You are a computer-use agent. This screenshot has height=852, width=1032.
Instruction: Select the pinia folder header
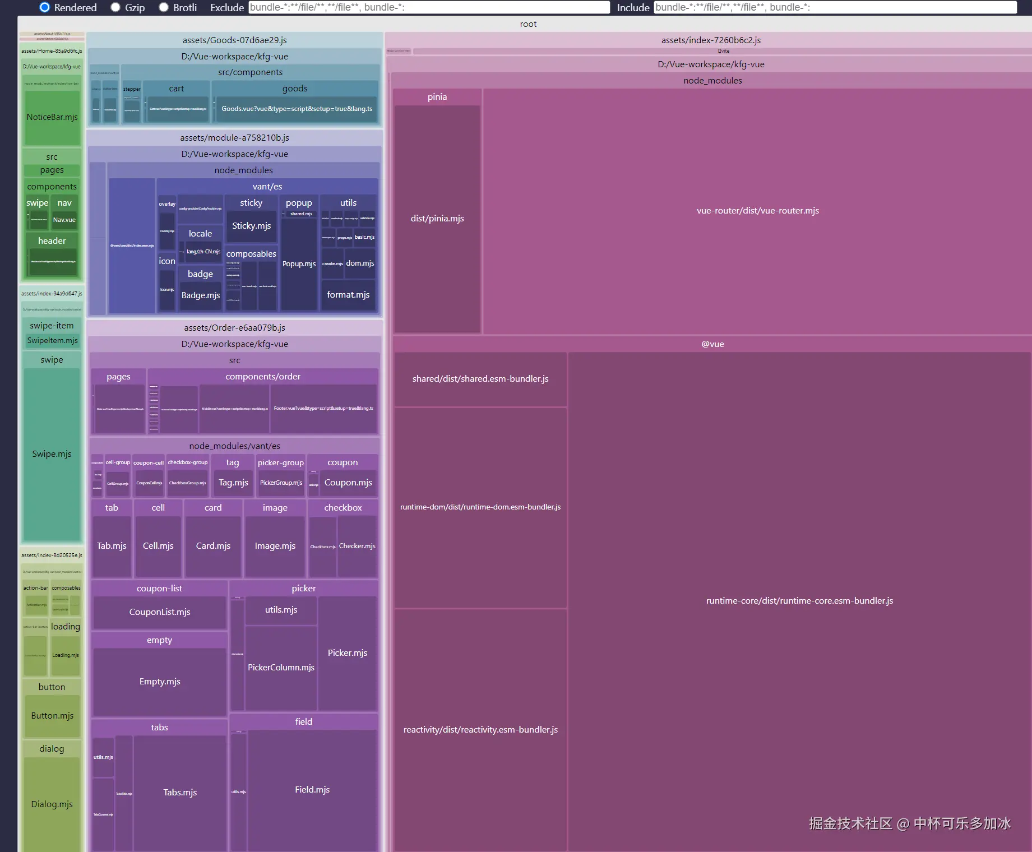coord(437,97)
